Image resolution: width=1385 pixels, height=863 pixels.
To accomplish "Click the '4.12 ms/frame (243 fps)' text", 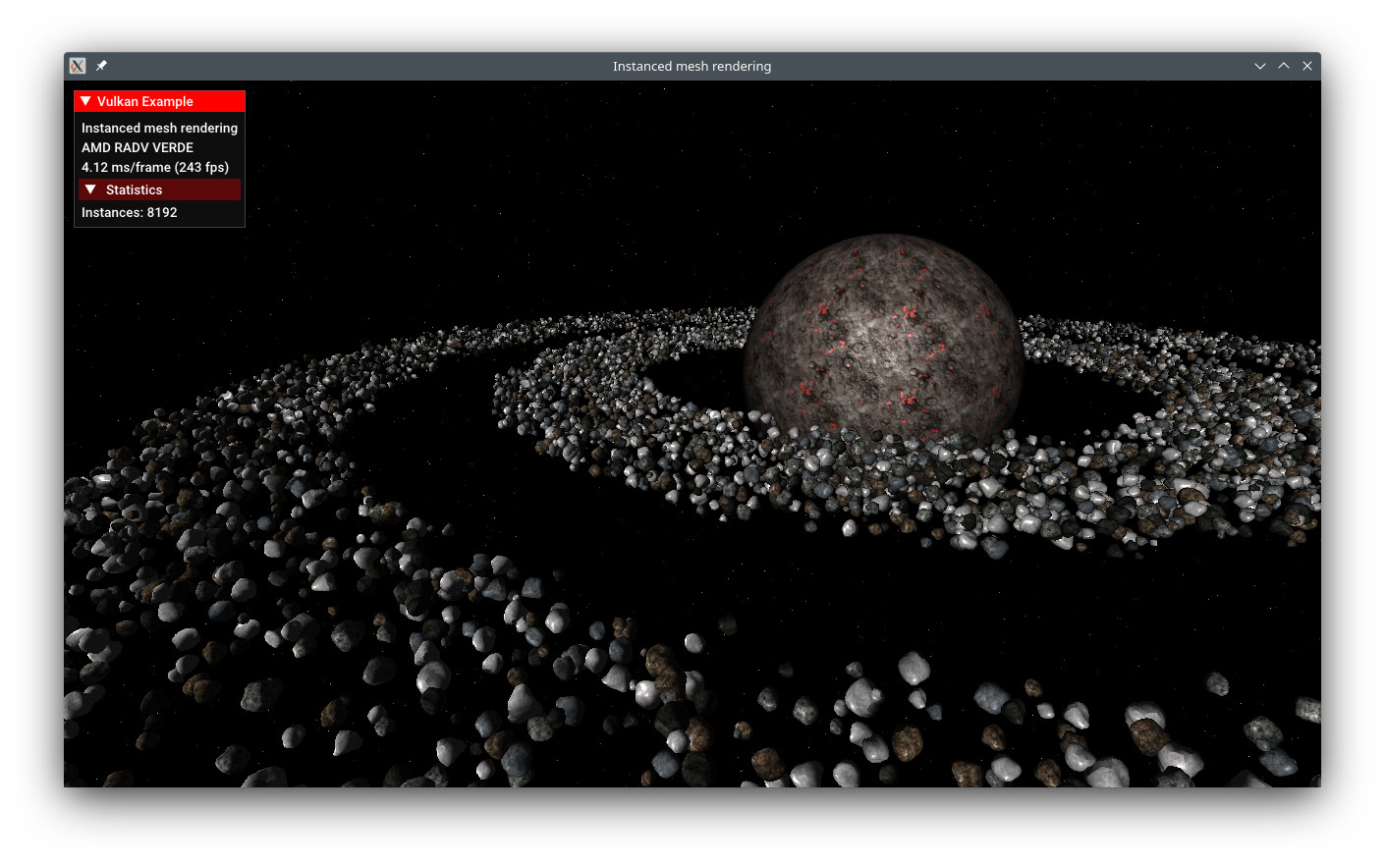I will pos(155,167).
